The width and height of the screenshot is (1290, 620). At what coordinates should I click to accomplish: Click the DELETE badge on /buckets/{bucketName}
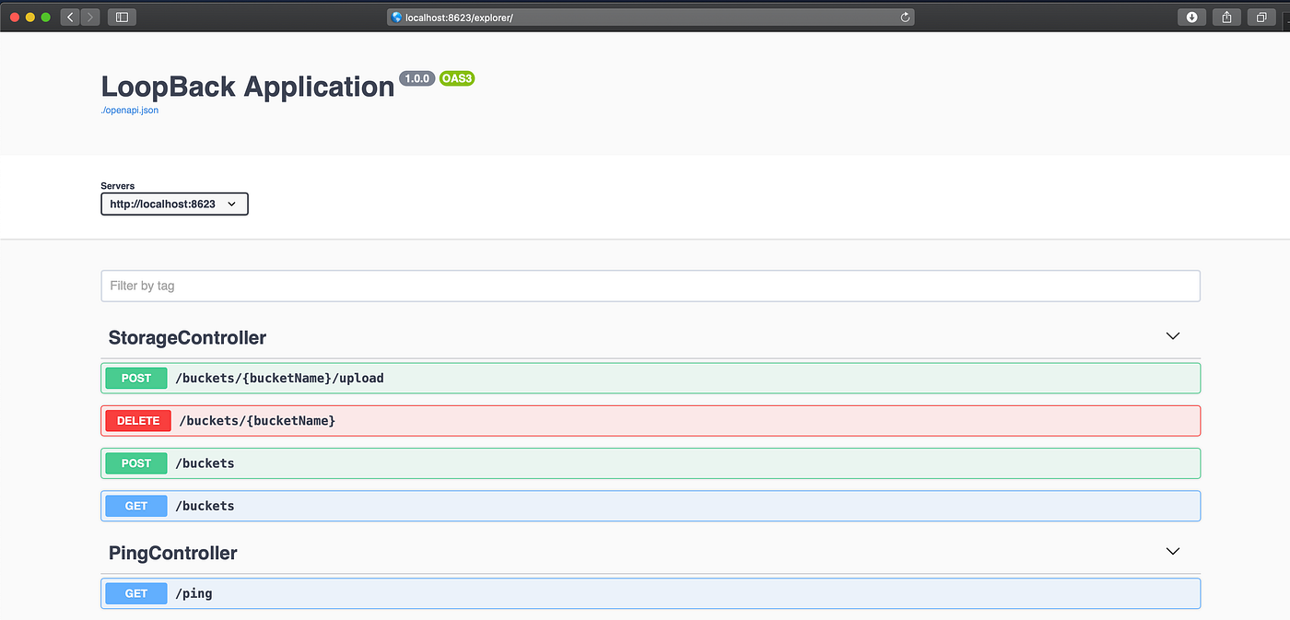(x=137, y=420)
